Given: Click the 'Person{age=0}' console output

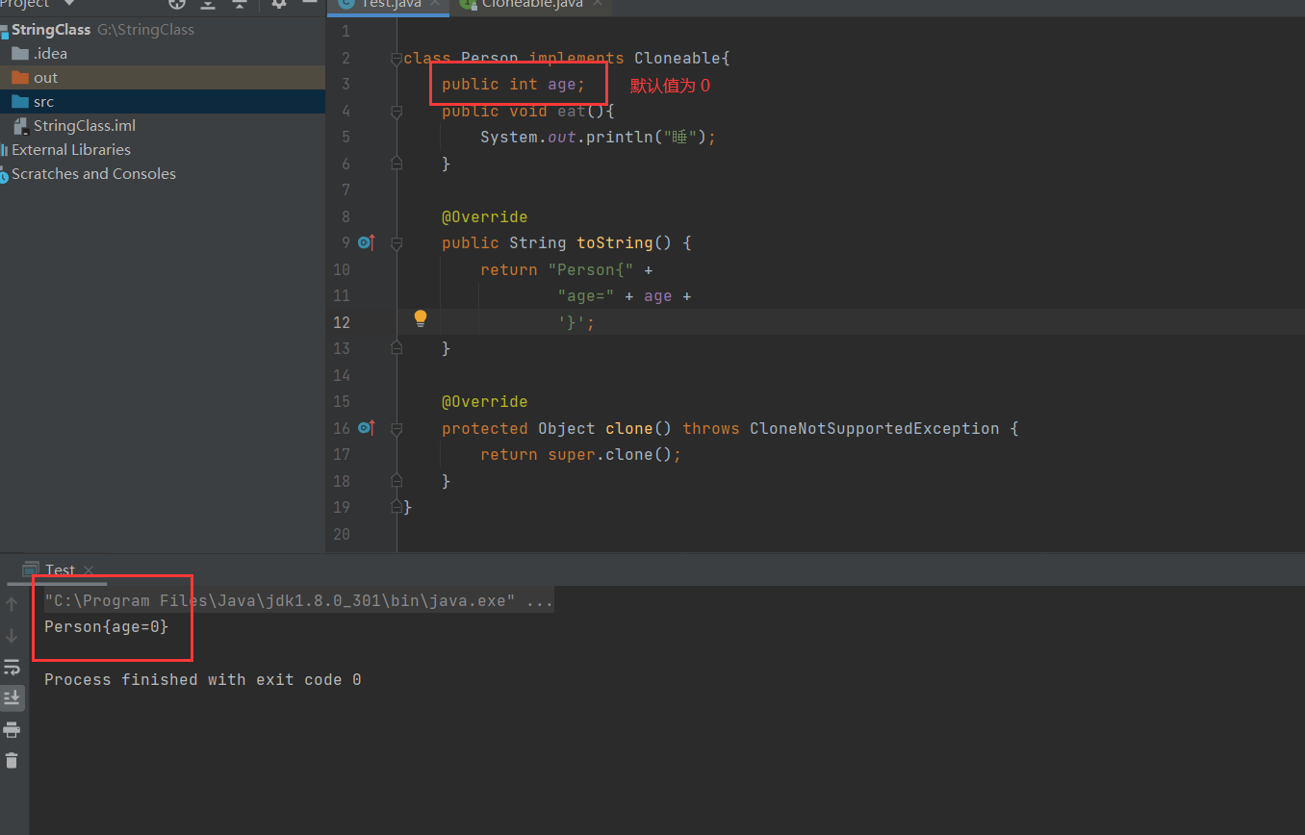Looking at the screenshot, I should tap(106, 627).
